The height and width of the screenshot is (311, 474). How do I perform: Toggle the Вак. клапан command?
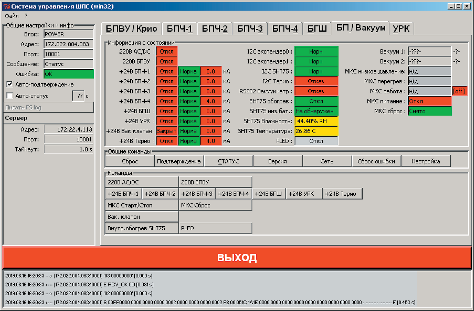[x=142, y=217]
